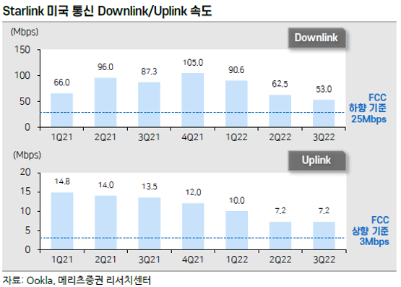Click the 2Q22 uplink bar
The height and width of the screenshot is (287, 401).
coord(280,236)
